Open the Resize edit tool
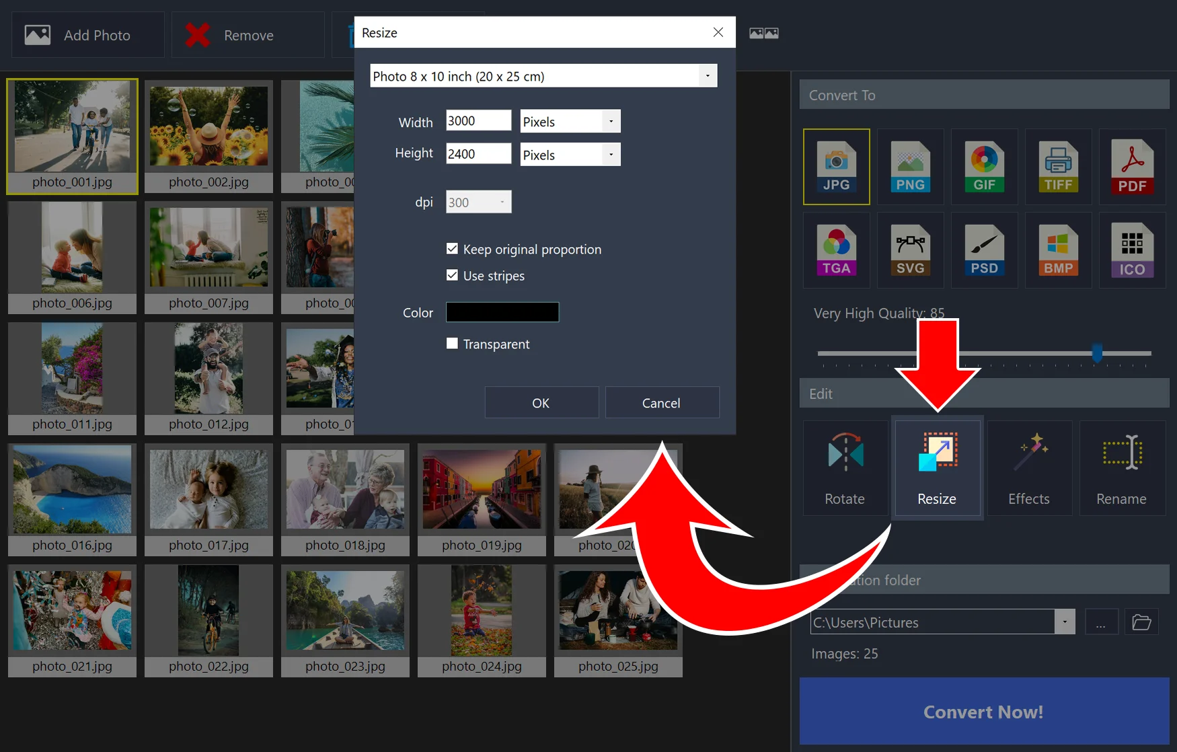 click(x=937, y=468)
